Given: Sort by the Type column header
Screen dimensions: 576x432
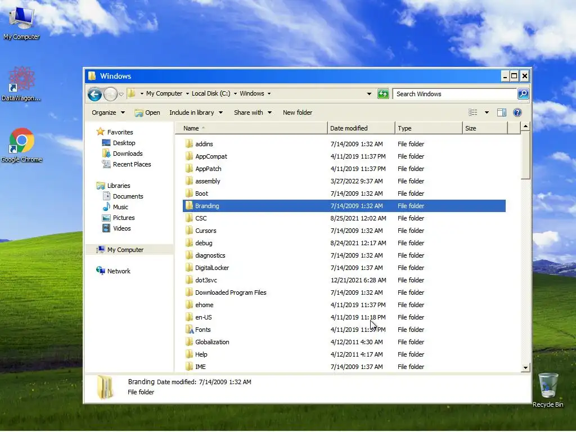Looking at the screenshot, I should click(429, 128).
